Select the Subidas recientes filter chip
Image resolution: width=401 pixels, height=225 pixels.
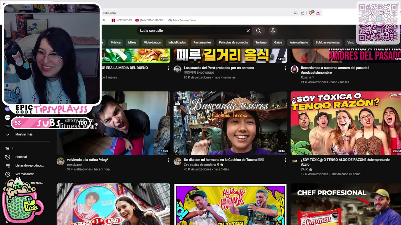pos(328,42)
